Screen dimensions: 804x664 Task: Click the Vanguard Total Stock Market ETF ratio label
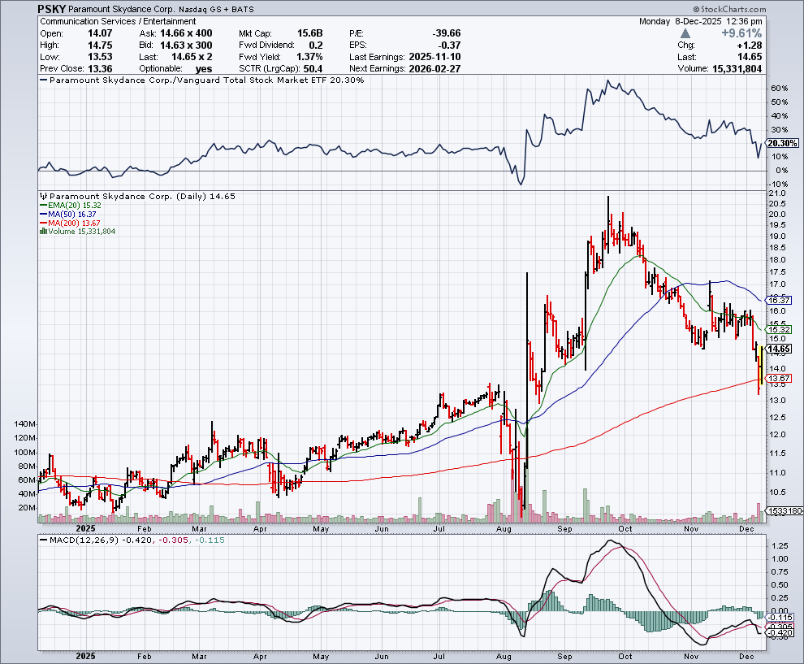206,80
